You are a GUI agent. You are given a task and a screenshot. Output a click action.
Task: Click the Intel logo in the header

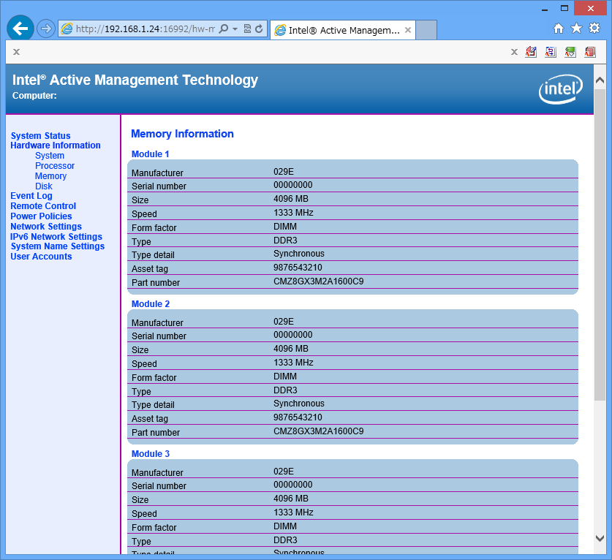tap(561, 89)
